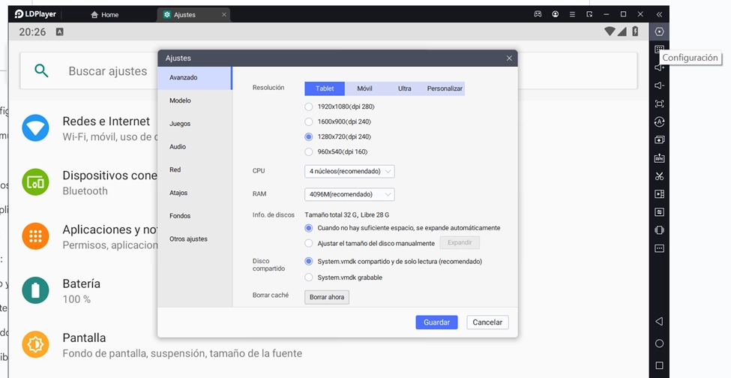Click the Borrar ahora button
731x378 pixels.
tap(327, 297)
